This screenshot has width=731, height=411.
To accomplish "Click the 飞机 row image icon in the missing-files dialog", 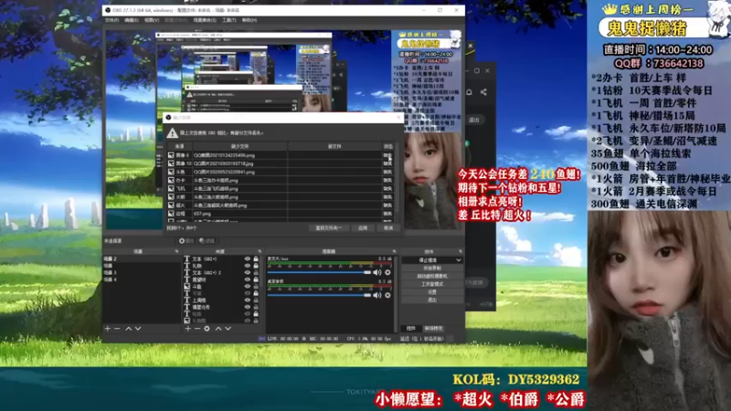I will click(x=171, y=189).
